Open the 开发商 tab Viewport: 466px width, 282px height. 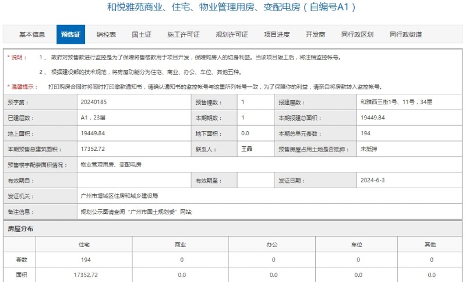(315, 34)
